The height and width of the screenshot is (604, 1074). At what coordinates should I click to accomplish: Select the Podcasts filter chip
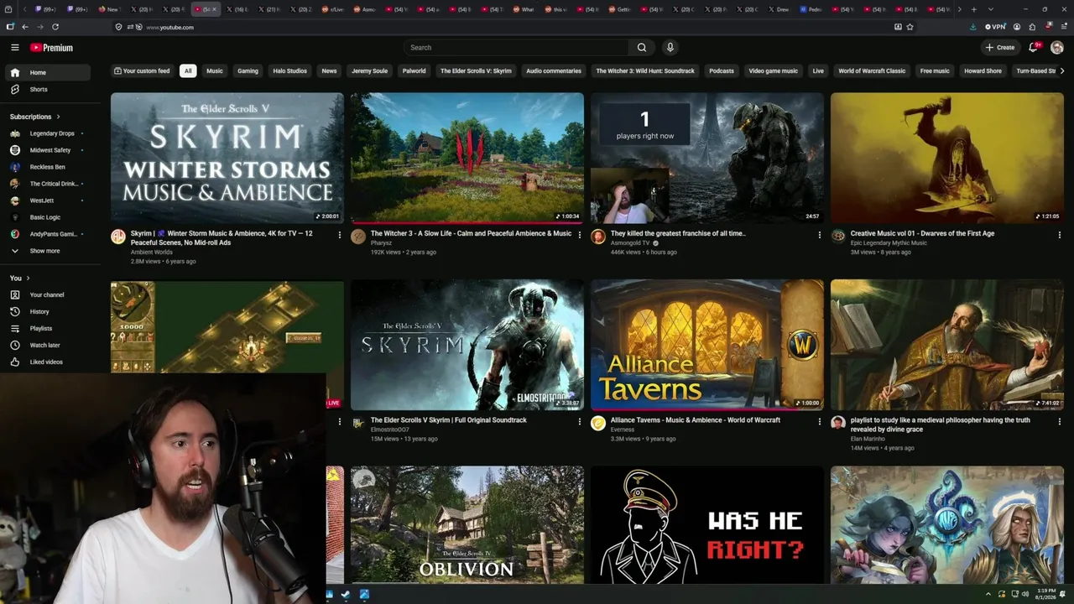click(722, 71)
